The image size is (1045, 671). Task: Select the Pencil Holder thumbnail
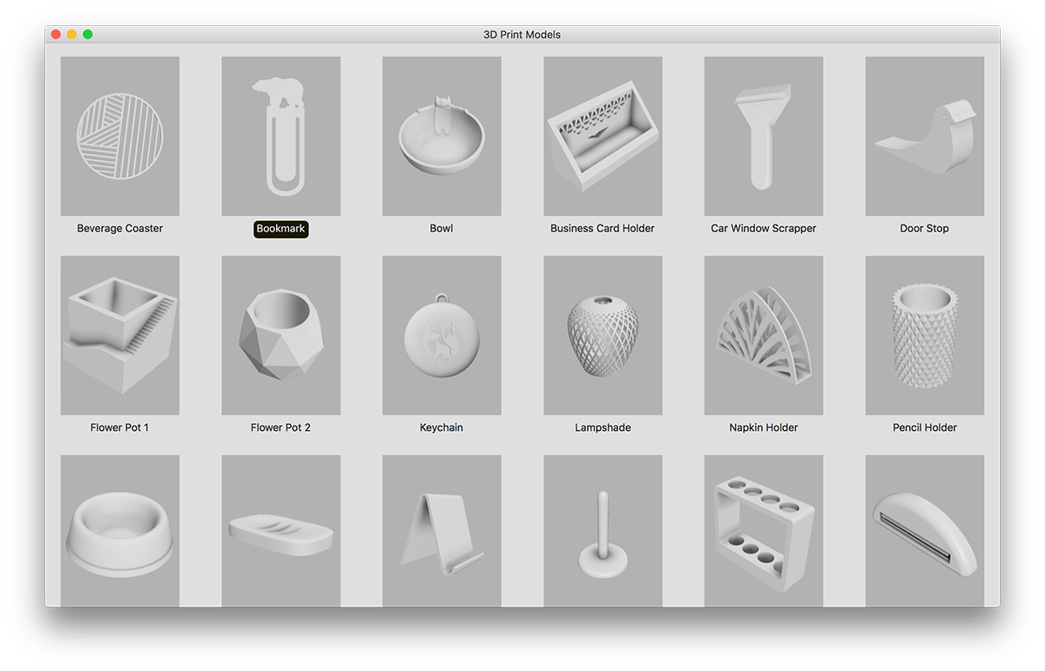coord(925,335)
